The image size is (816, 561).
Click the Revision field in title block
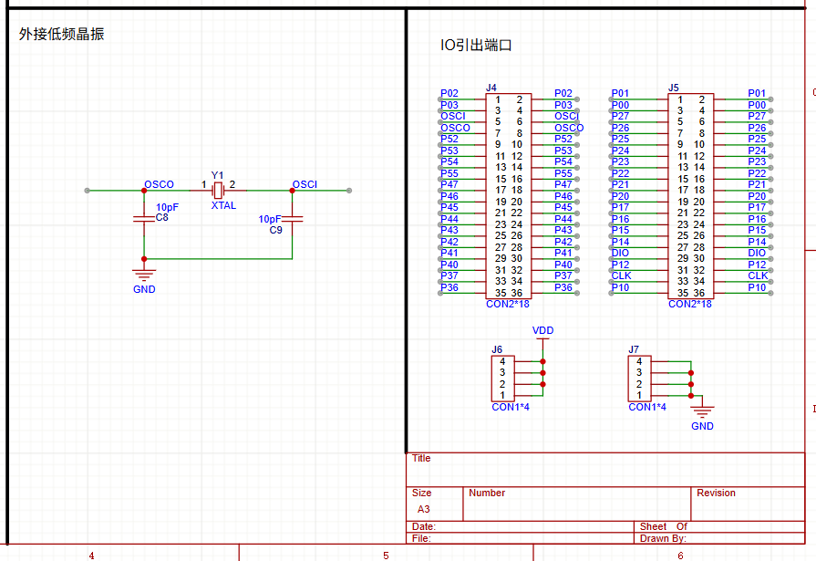click(748, 504)
